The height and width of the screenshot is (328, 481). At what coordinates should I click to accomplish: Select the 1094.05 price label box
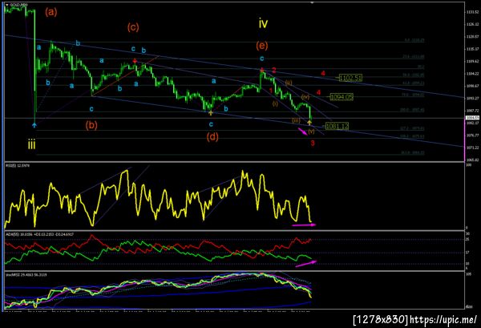pos(342,97)
